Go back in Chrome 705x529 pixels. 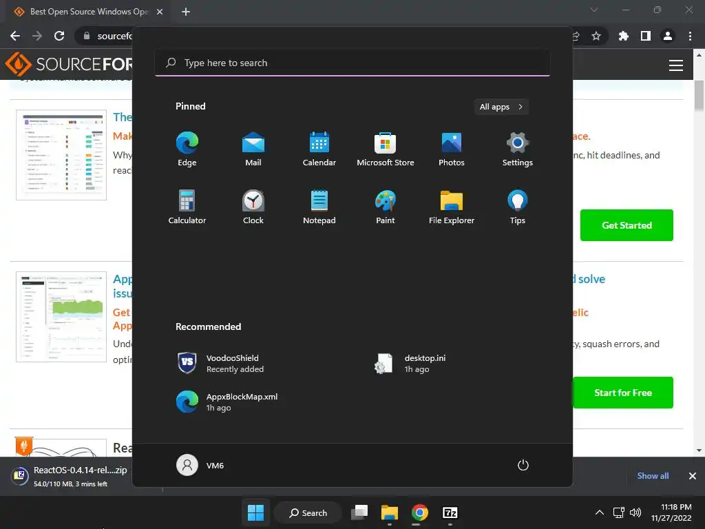coord(15,36)
